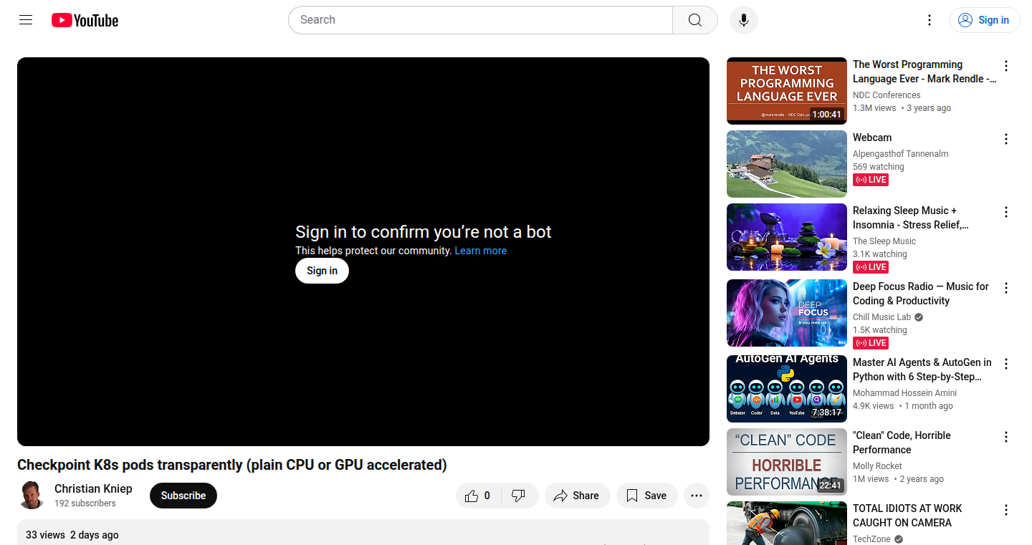Click LIVE badge on Deep Focus Radio
Viewport: 1032px width, 545px height.
tap(871, 343)
